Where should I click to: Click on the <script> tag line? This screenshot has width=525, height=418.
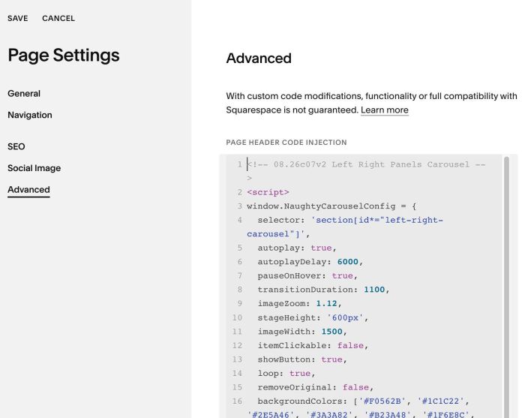[268, 192]
